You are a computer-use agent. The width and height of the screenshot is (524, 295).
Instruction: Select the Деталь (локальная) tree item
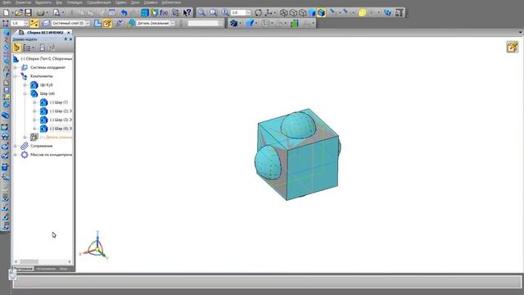tap(56, 137)
